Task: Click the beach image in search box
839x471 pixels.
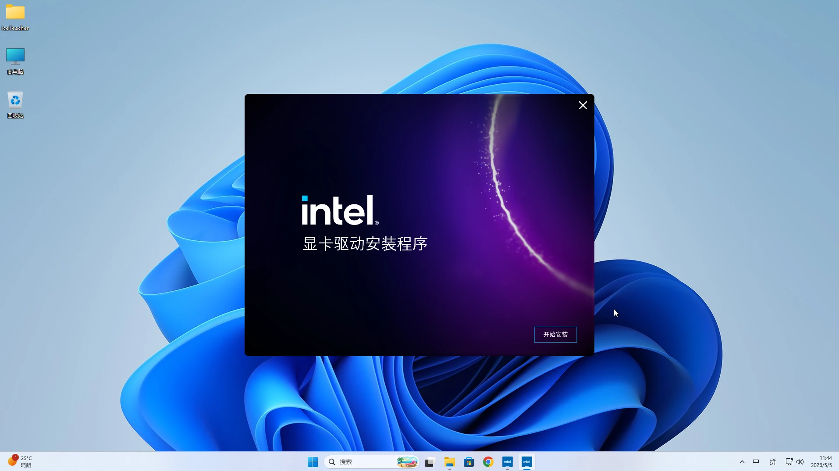Action: pos(407,462)
